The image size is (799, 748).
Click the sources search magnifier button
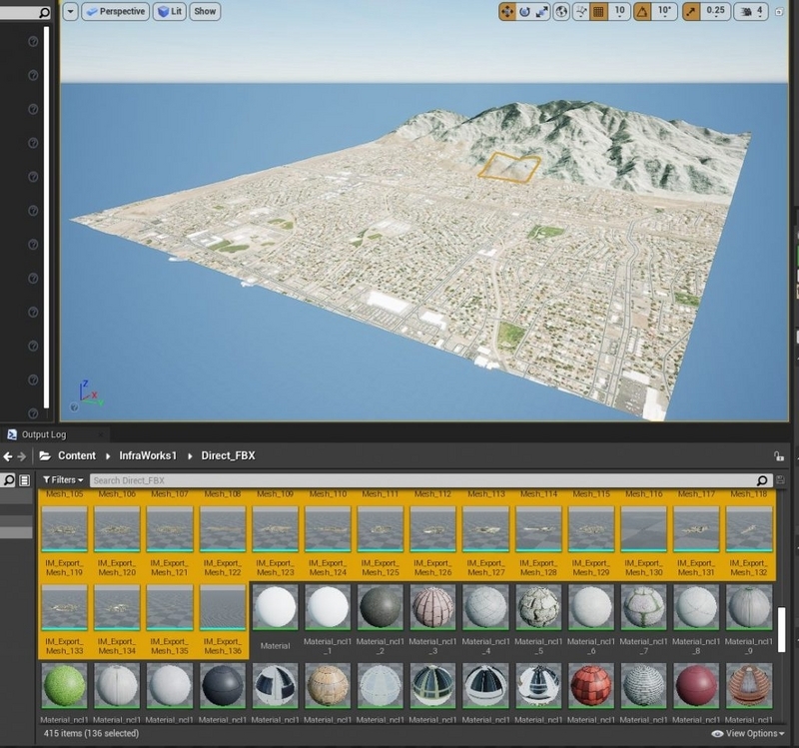[9, 480]
